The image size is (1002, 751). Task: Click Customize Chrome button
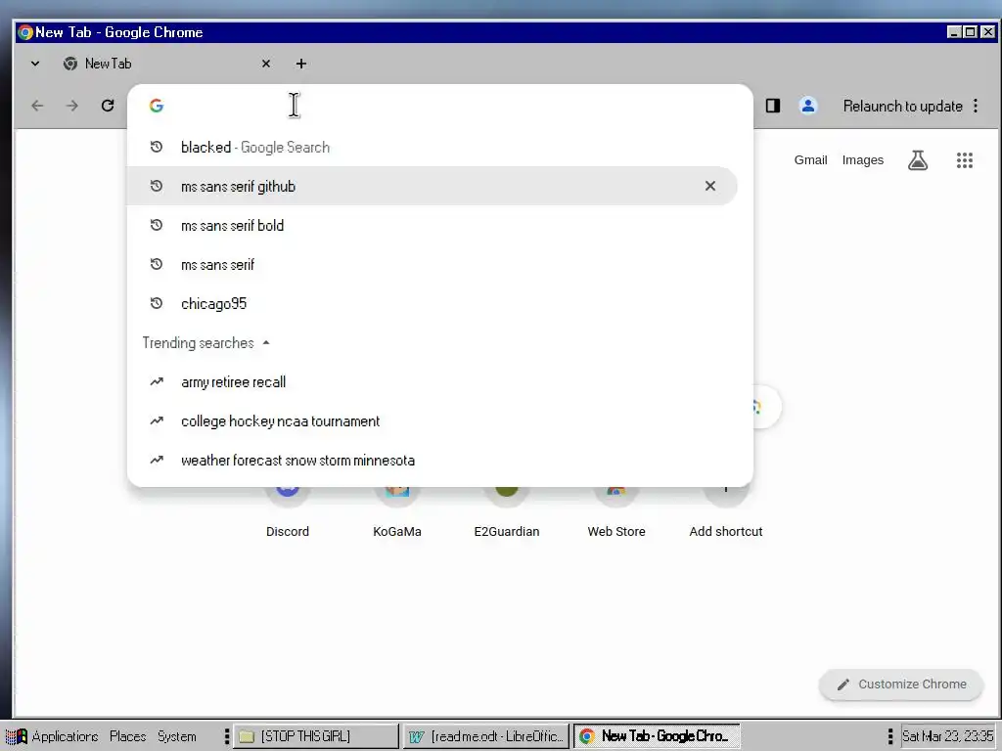click(x=901, y=684)
